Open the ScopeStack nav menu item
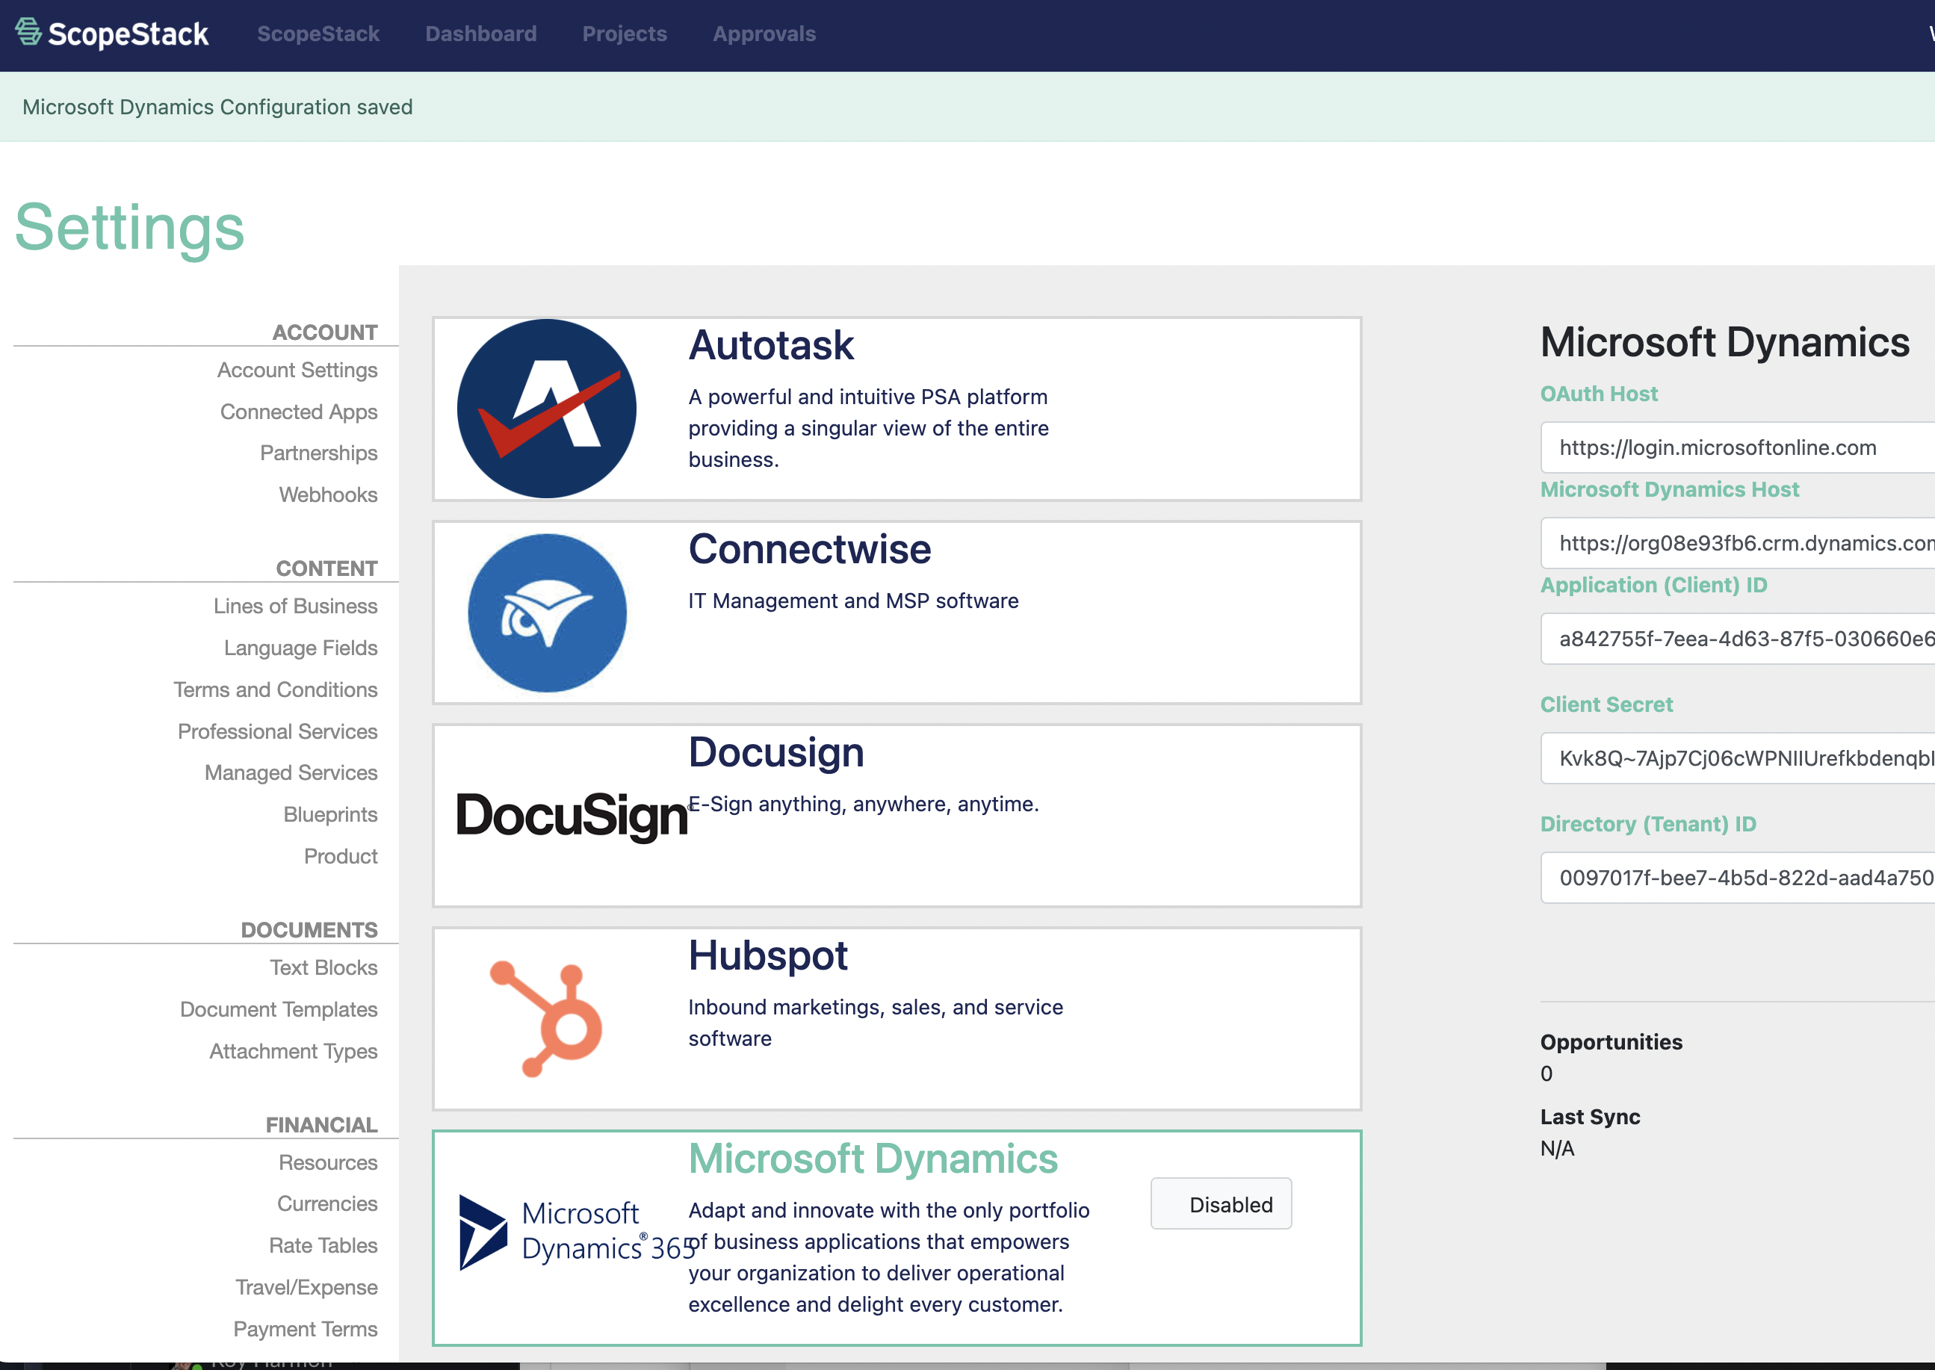The width and height of the screenshot is (1935, 1370). click(318, 34)
